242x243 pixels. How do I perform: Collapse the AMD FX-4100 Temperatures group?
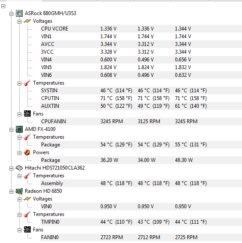coord(19,138)
